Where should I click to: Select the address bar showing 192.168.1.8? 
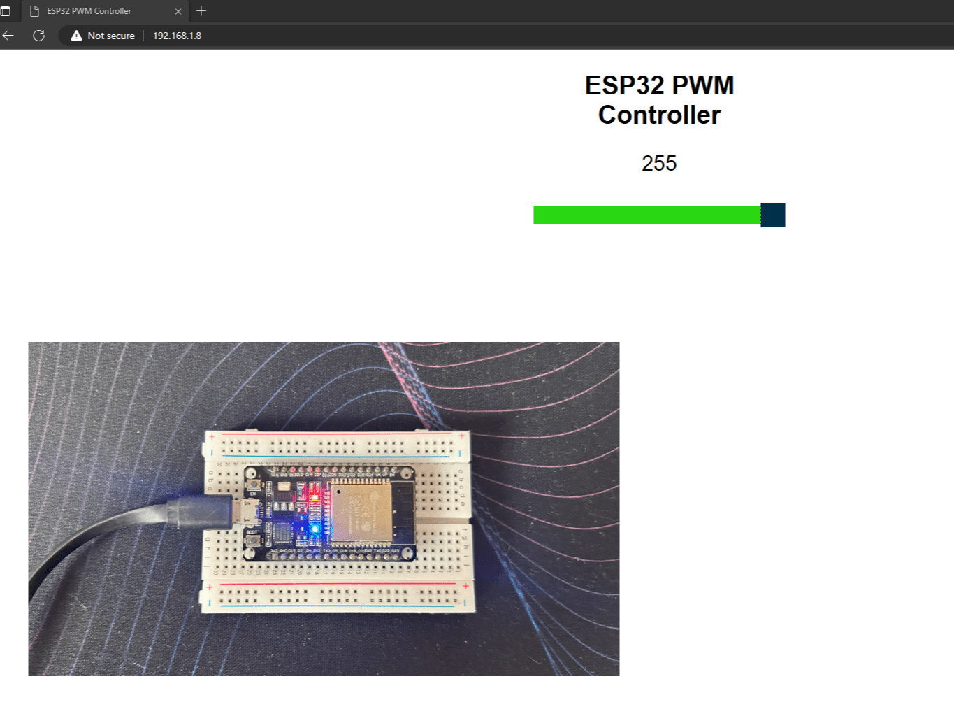pyautogui.click(x=177, y=36)
